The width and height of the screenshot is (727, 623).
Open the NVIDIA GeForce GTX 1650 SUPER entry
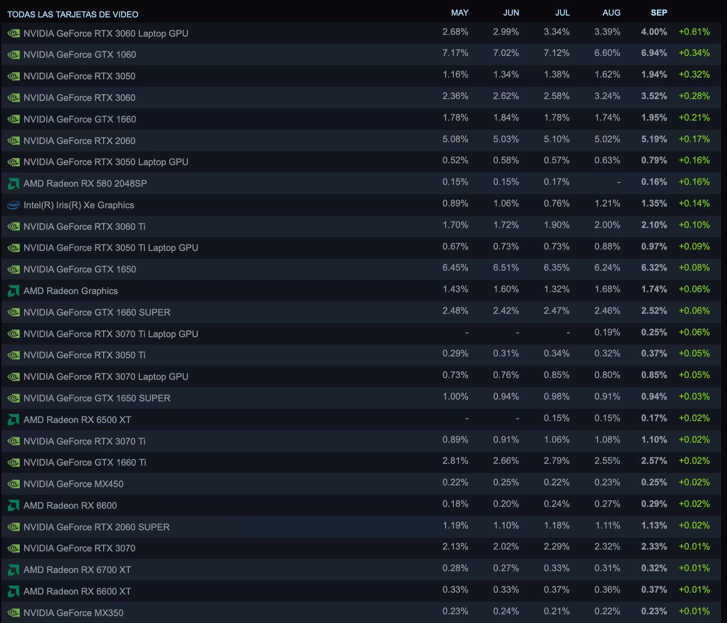(361, 398)
